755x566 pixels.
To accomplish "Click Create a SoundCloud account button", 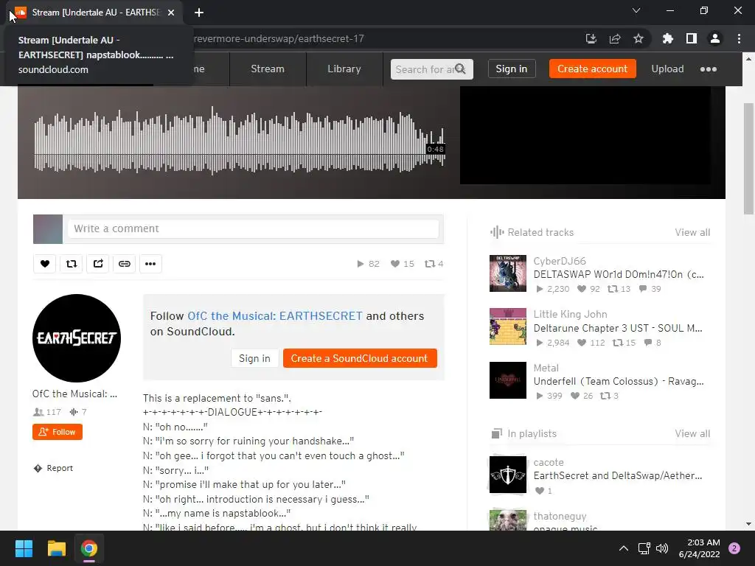I will point(360,359).
